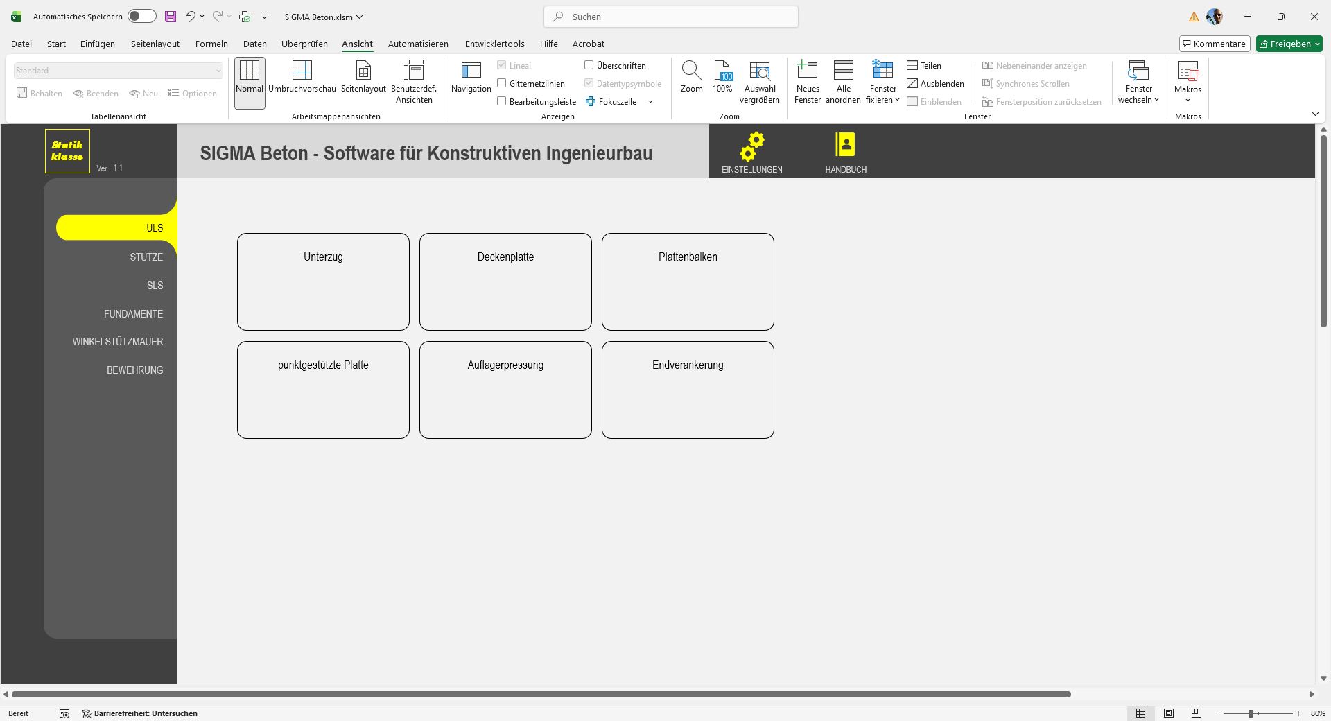Open the Entwicklertools ribbon tab
This screenshot has height=721, width=1331.
[494, 44]
